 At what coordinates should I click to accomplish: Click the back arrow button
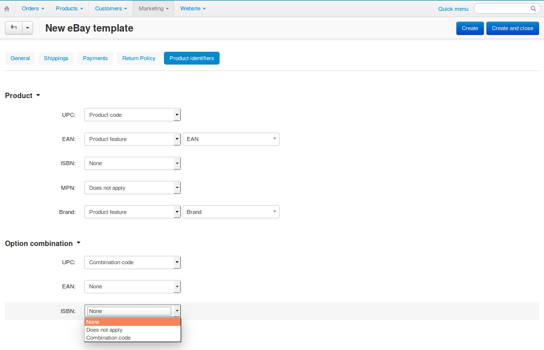13,28
